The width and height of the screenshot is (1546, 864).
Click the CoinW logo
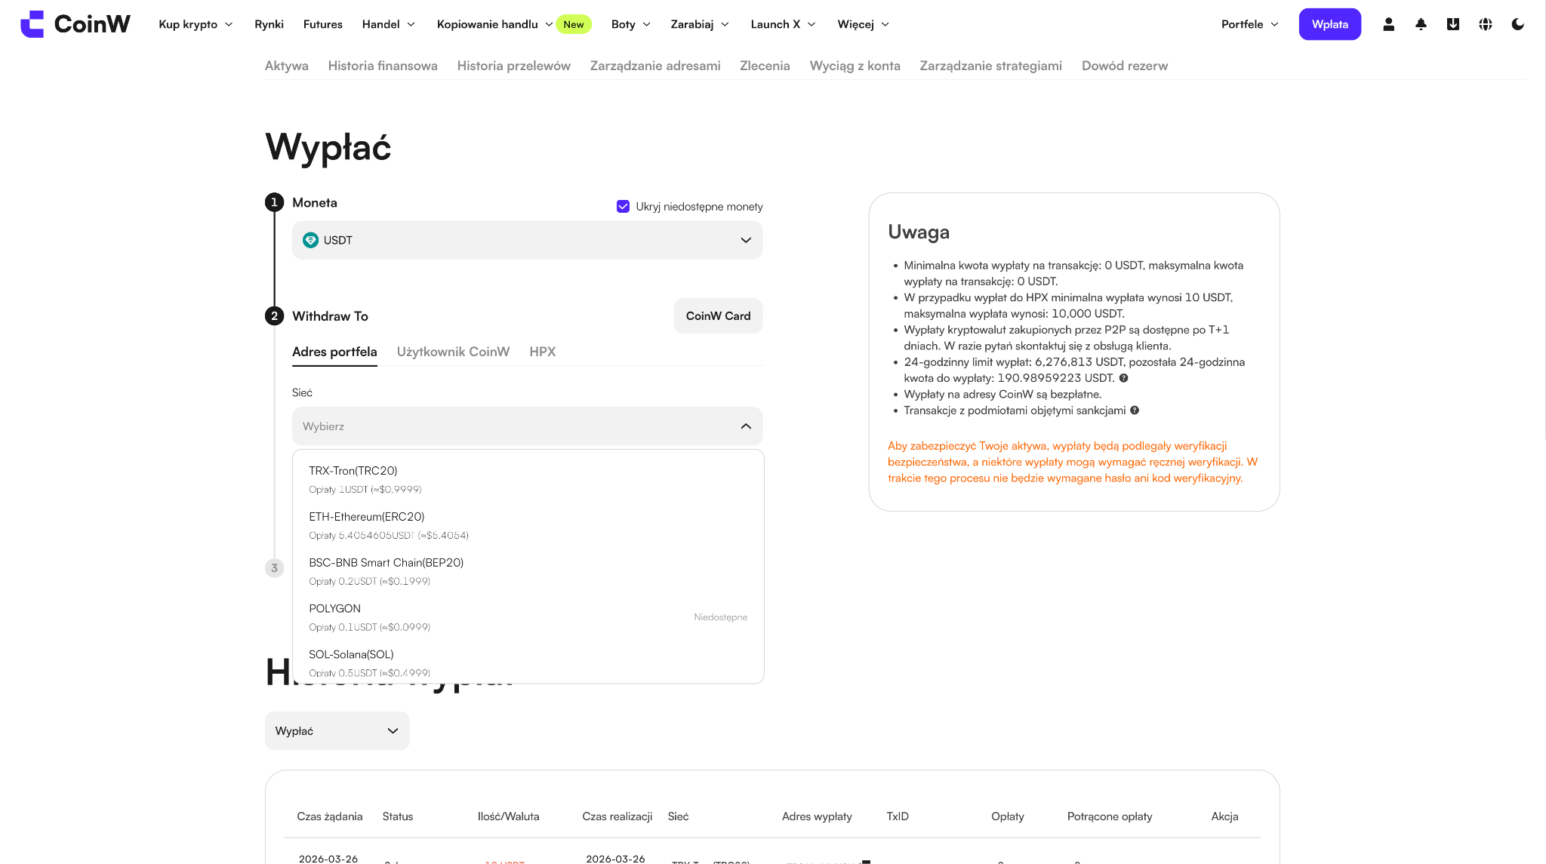(75, 24)
